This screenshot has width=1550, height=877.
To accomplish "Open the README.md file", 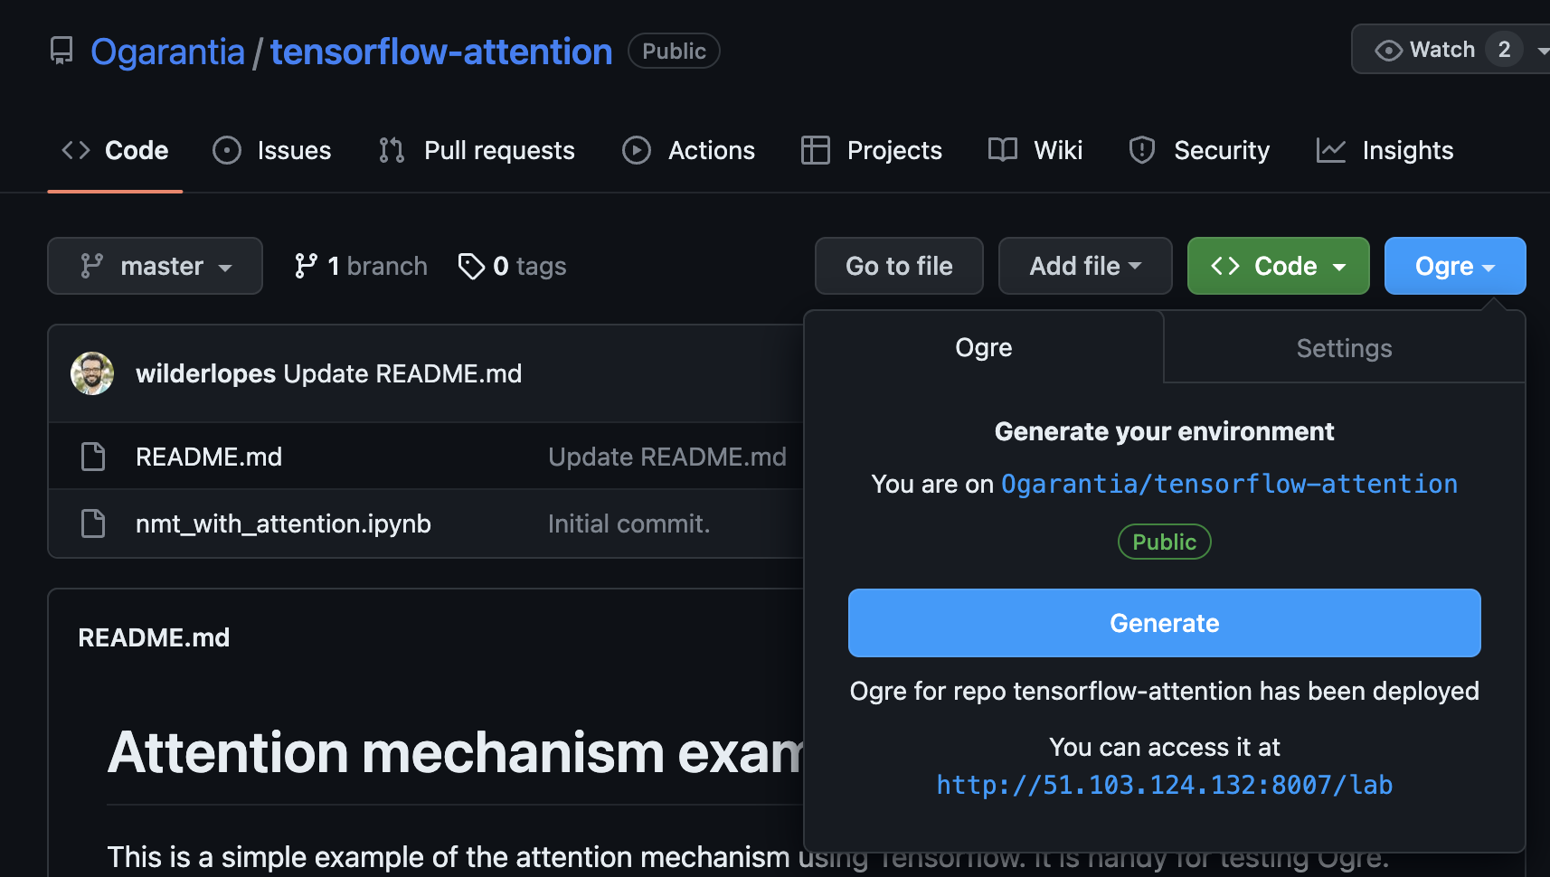I will 209,457.
